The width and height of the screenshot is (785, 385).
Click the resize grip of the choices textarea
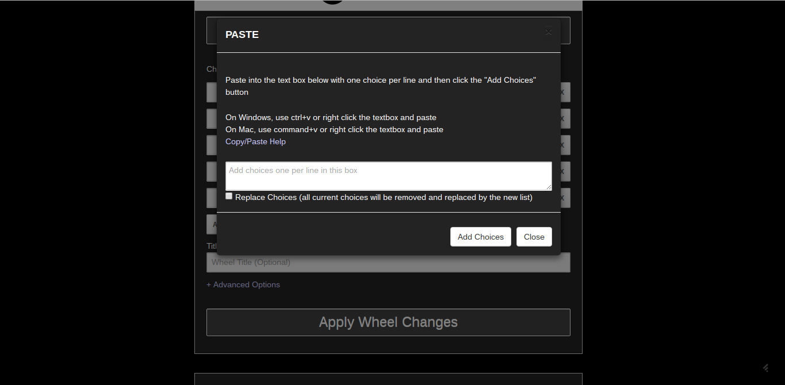point(549,187)
